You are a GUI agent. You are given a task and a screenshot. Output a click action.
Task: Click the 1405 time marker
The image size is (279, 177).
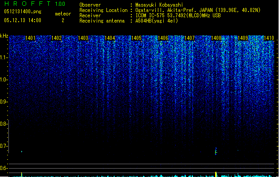(x=136, y=38)
